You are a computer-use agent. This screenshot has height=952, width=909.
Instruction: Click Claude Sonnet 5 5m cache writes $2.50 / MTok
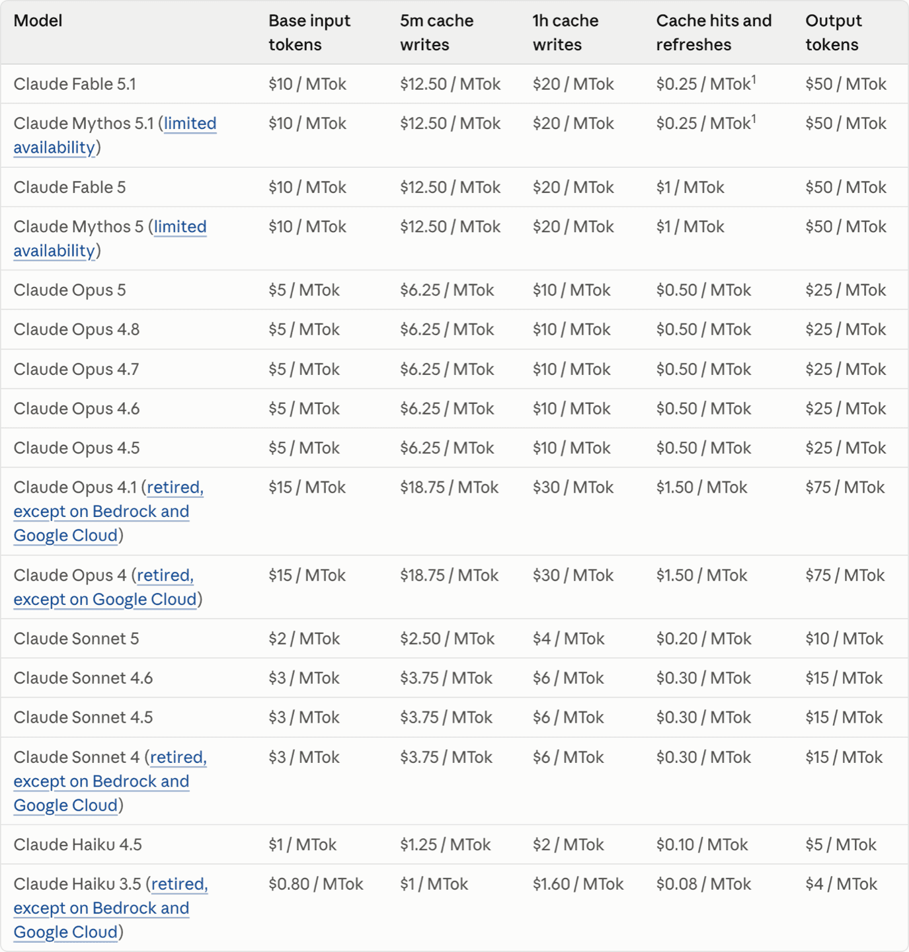(447, 639)
